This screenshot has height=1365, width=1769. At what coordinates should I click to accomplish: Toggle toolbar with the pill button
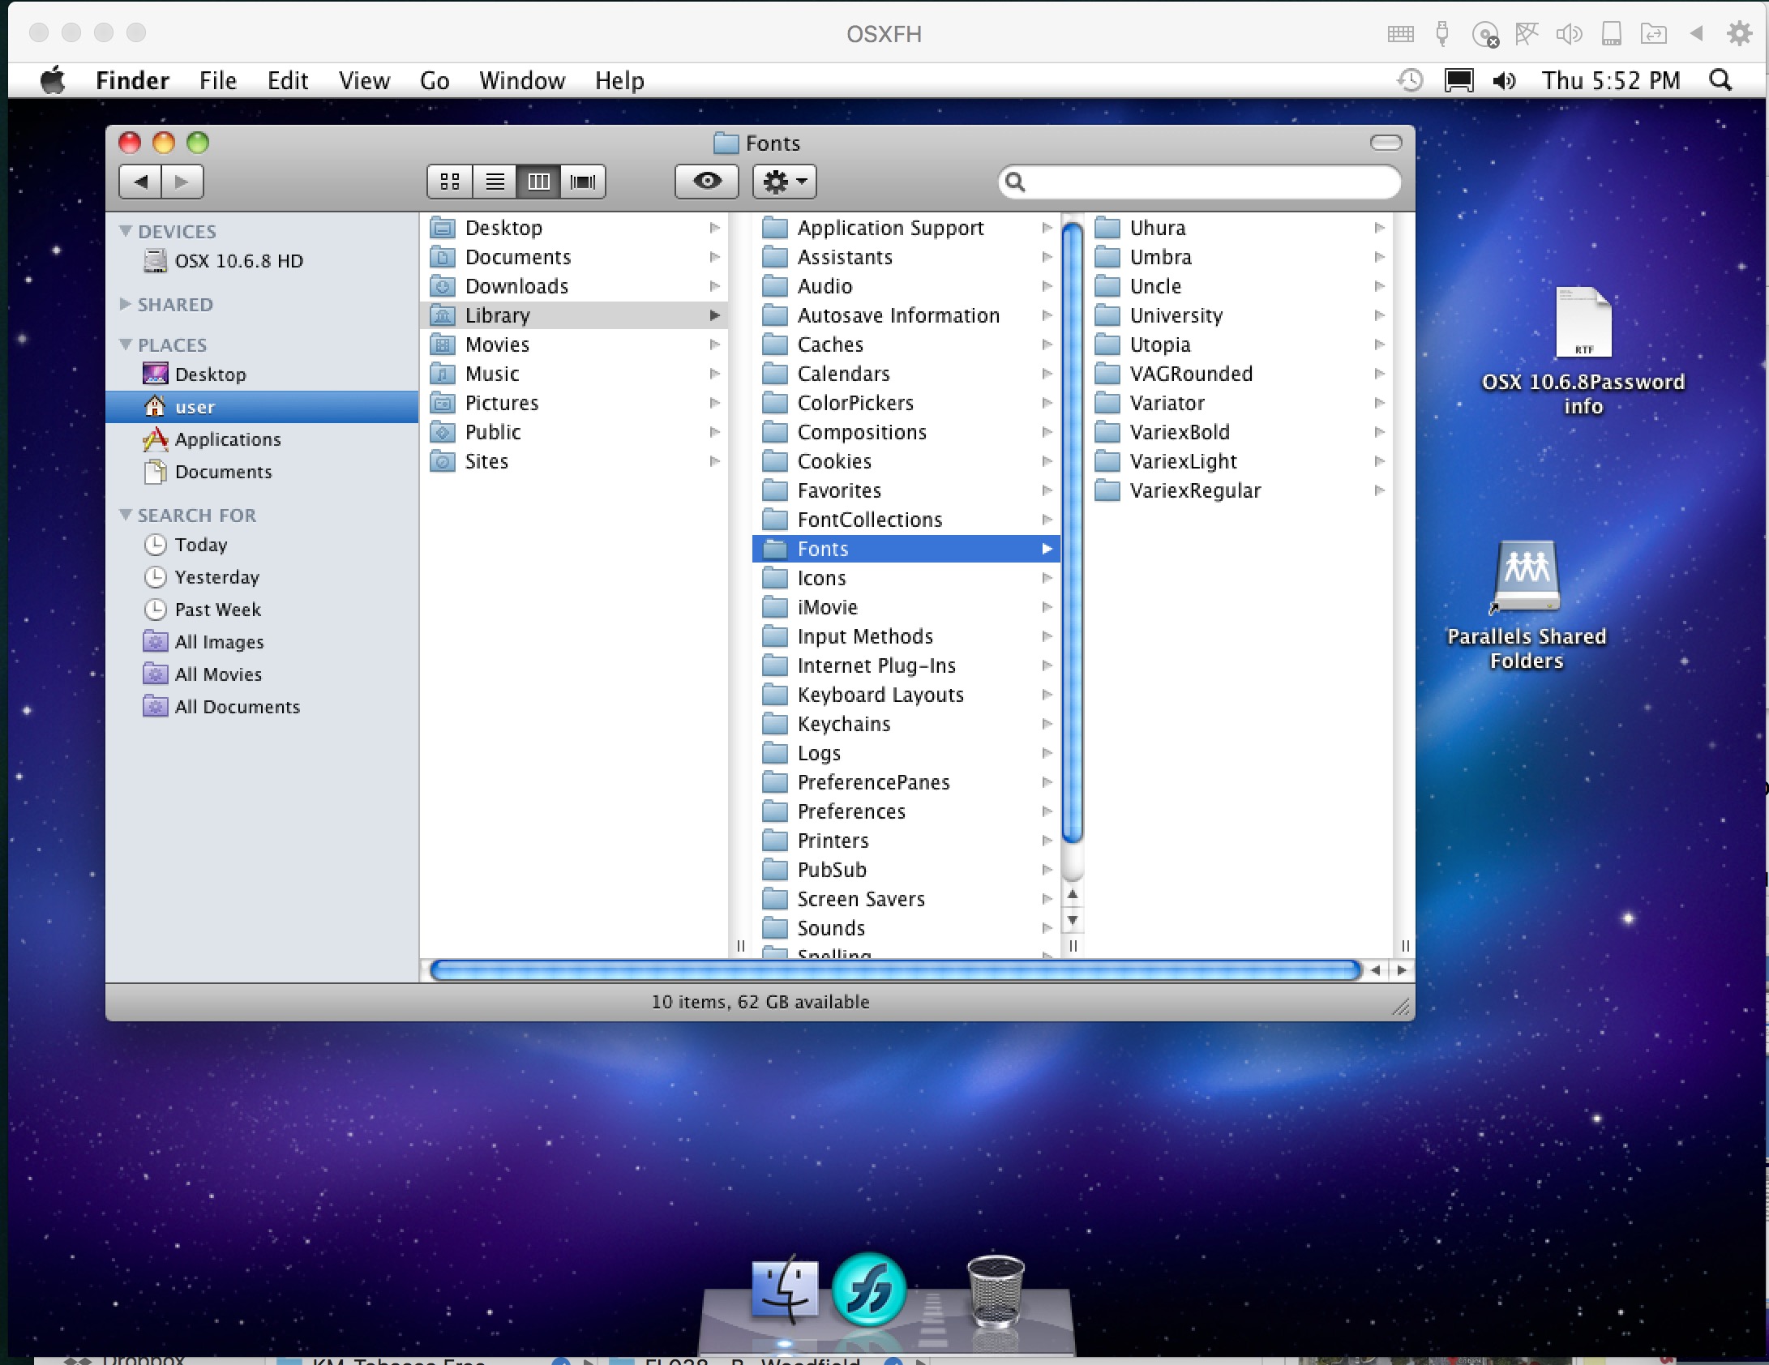click(1386, 143)
